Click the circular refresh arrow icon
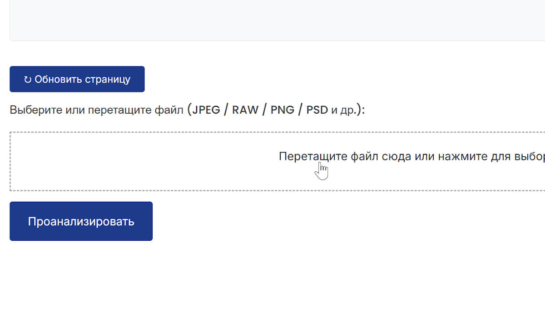This screenshot has width=545, height=318. 28,79
